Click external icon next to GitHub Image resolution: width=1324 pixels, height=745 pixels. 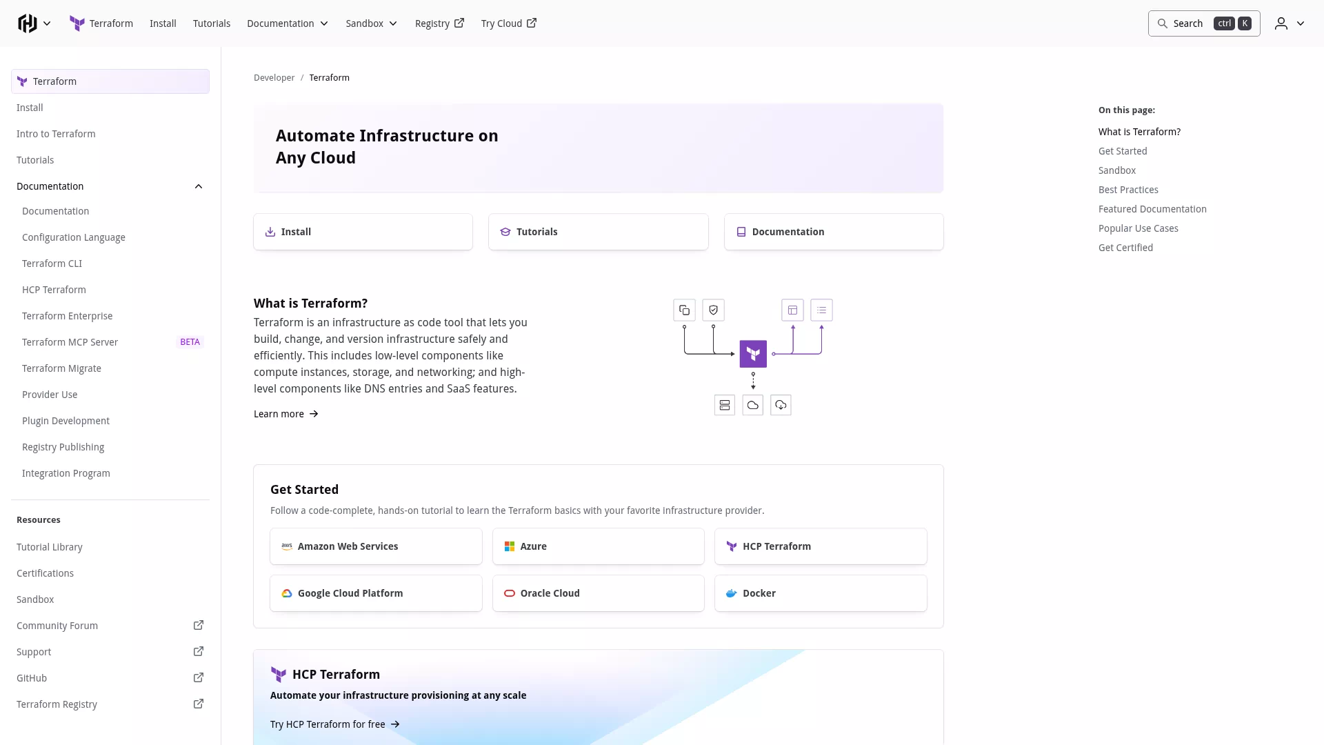[x=199, y=677]
